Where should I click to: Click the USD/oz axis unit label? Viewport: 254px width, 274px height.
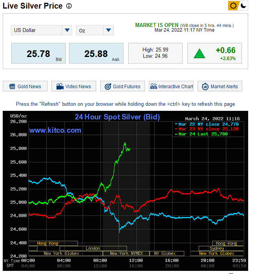18,116
